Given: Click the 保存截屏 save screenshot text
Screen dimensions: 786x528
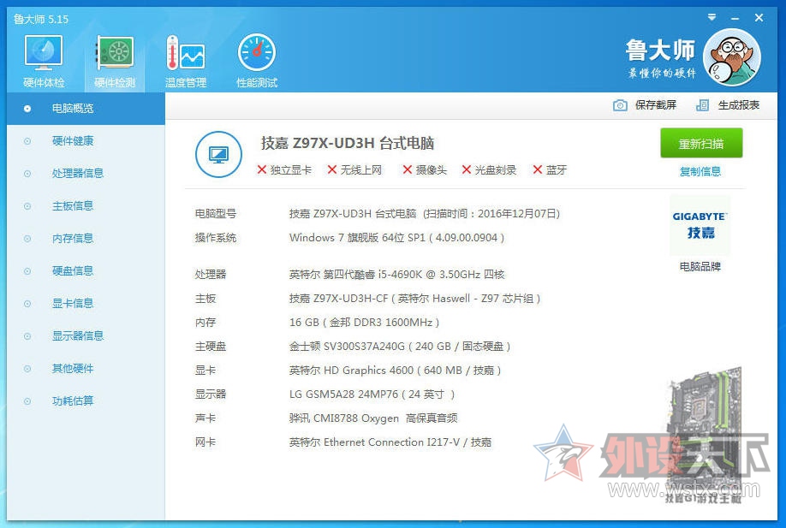Looking at the screenshot, I should click(x=656, y=105).
